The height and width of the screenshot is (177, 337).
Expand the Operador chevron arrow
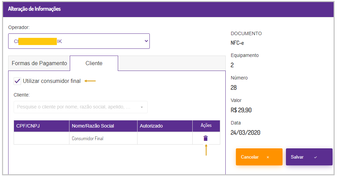tap(146, 41)
